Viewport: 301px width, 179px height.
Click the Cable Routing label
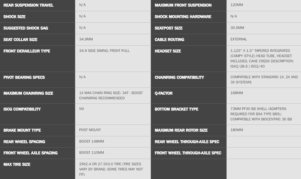169,40
